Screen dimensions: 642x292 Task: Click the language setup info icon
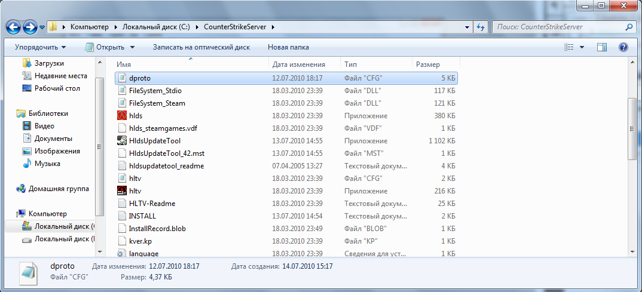click(121, 254)
